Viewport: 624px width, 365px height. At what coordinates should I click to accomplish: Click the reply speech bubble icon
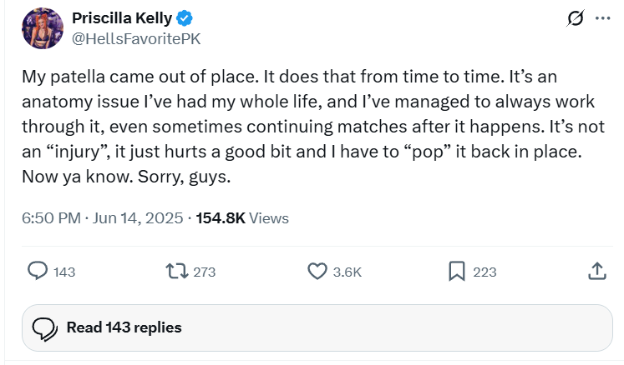point(38,271)
